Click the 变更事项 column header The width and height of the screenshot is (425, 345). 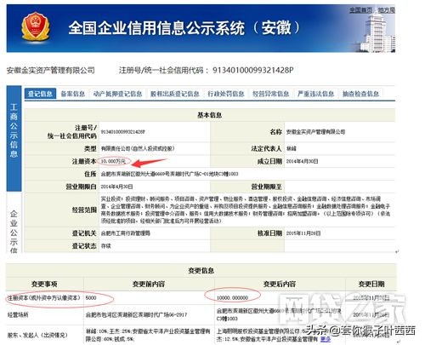(44, 284)
